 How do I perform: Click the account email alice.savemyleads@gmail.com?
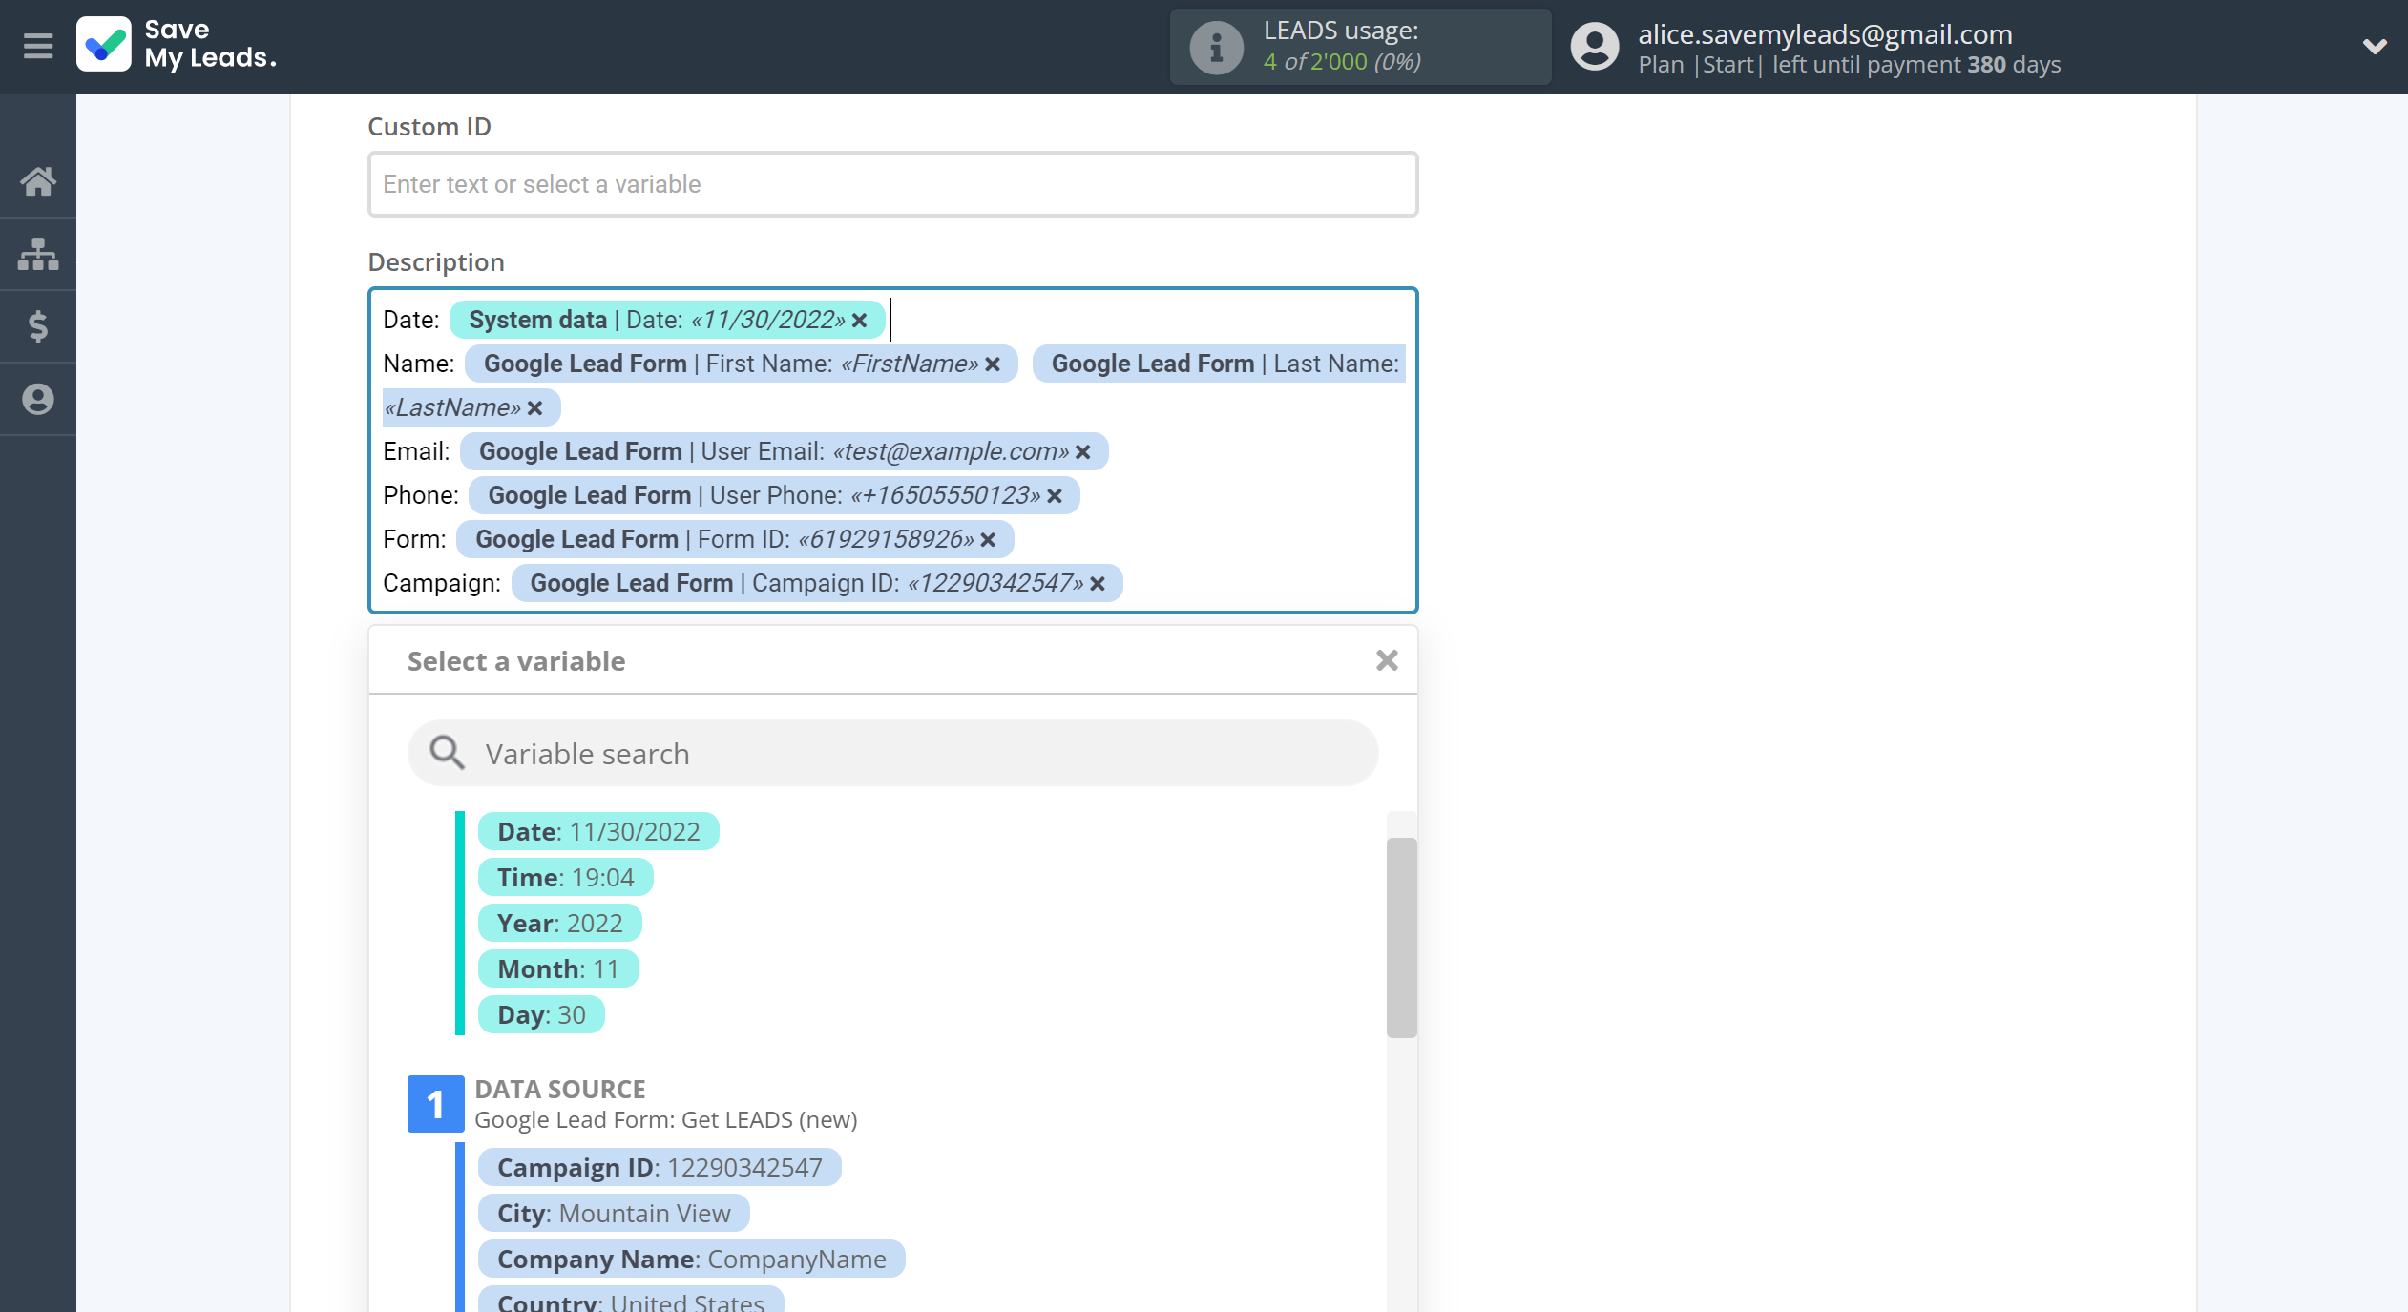click(x=1825, y=34)
